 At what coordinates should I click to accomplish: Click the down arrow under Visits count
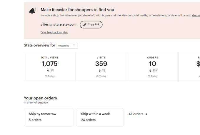click(x=100, y=71)
